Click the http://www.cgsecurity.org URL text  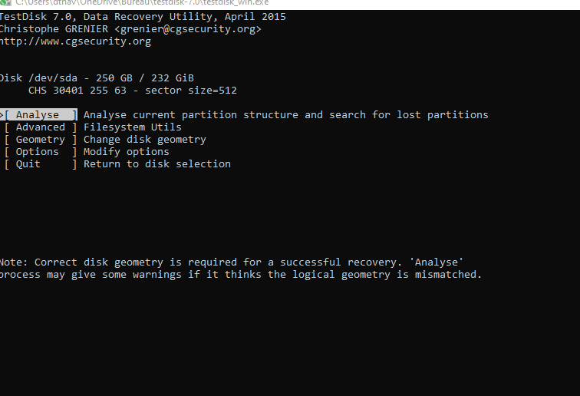[75, 41]
